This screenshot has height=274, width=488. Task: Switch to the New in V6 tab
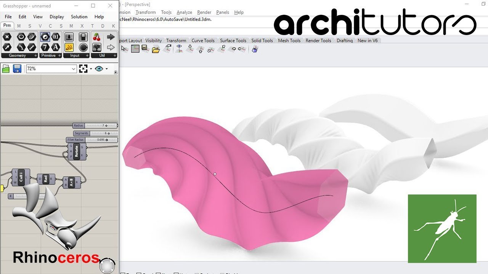(x=368, y=40)
